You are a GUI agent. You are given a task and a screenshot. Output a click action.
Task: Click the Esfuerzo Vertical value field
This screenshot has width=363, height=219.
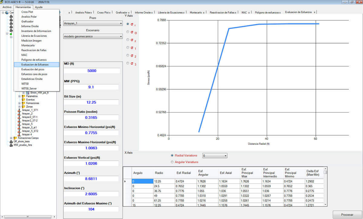91,163
